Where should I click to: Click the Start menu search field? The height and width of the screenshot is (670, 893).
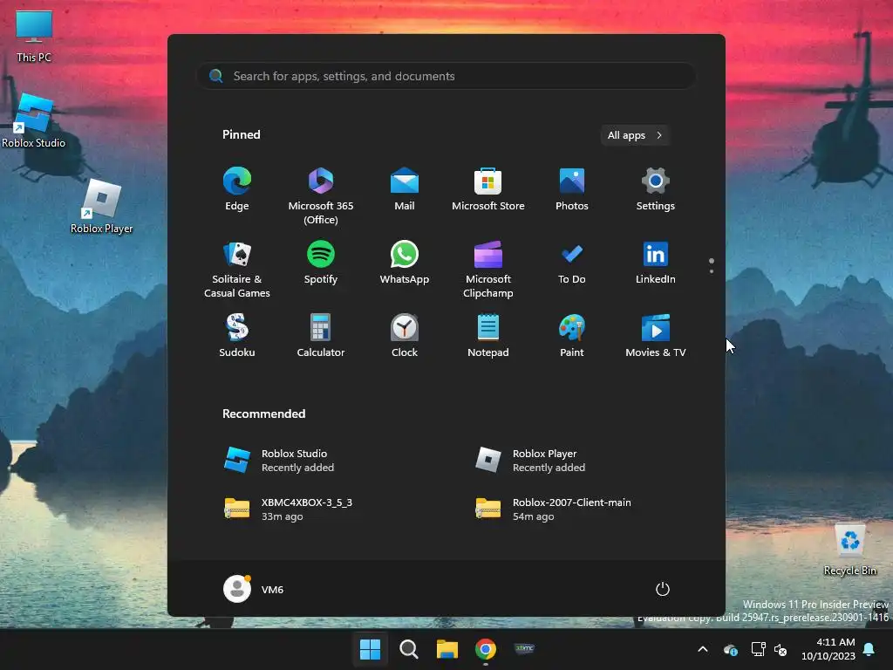point(446,77)
